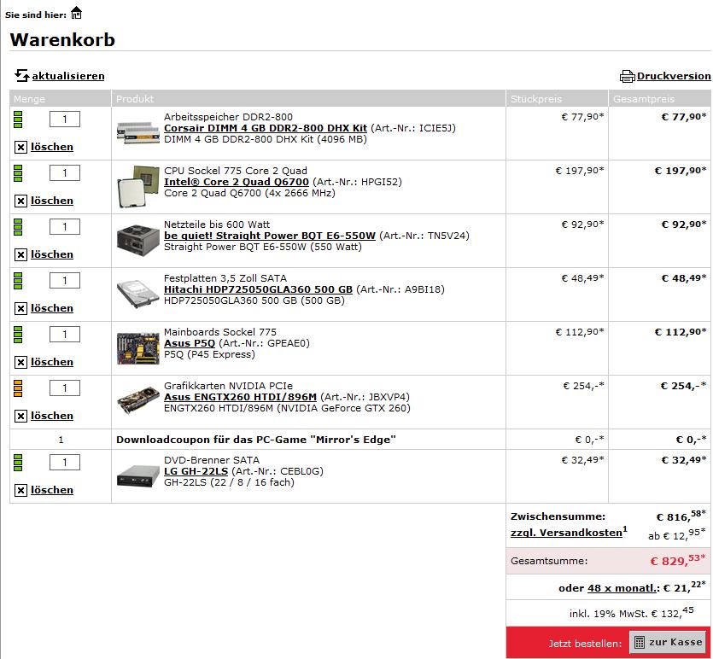Viewport: 713px width, 659px height.
Task: Open Asus P5Q mainboard thumbnail
Action: pyautogui.click(x=137, y=348)
